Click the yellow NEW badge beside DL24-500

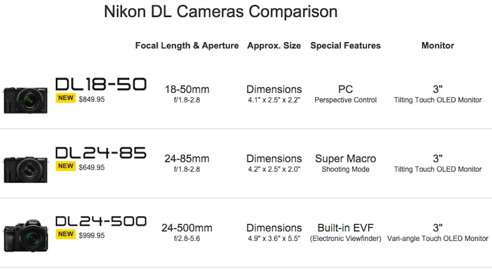coord(66,234)
